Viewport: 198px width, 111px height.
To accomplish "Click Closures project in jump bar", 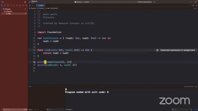I will [32, 8].
